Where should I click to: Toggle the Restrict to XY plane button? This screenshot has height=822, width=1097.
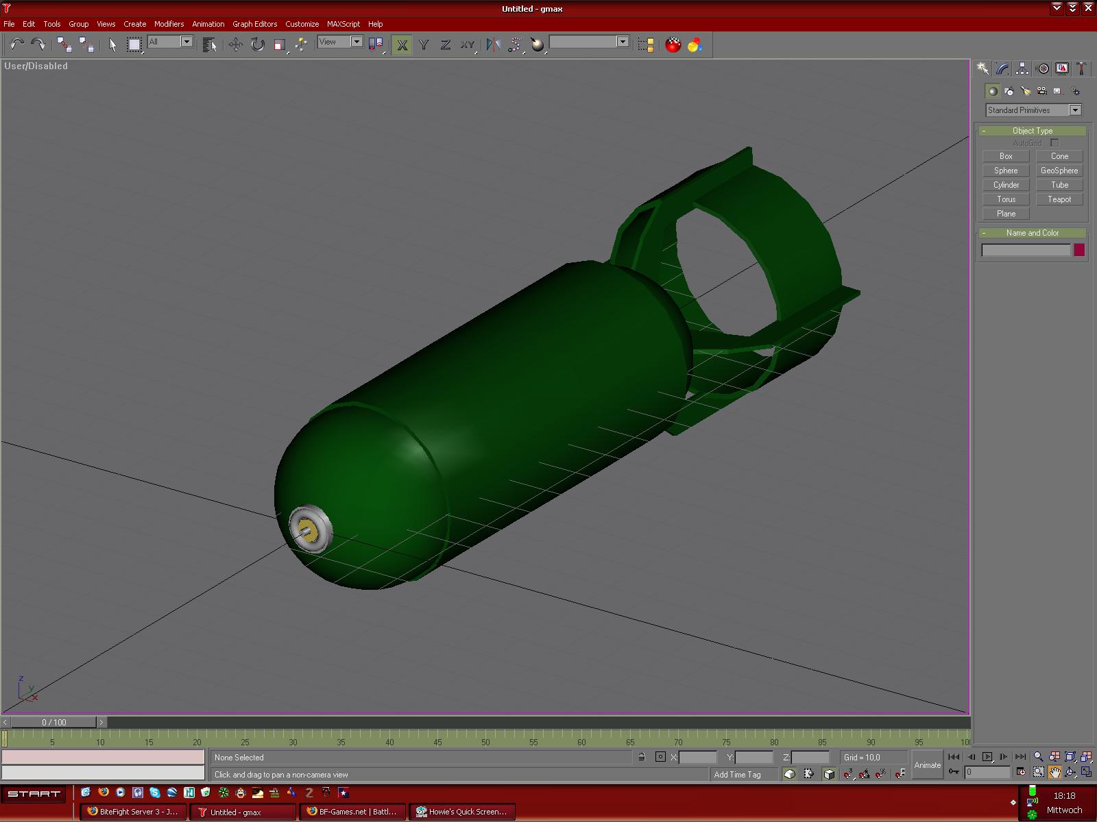coord(468,45)
